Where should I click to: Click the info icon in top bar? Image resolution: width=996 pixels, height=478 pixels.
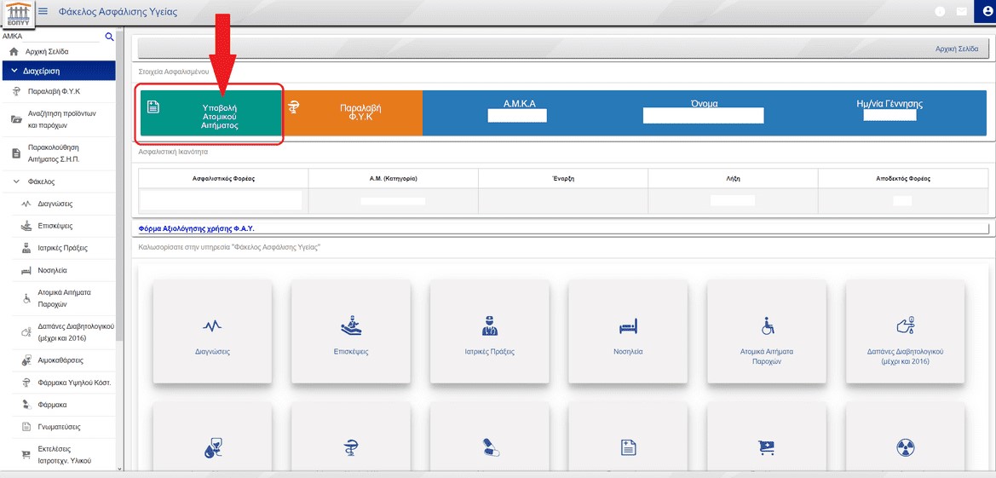point(941,12)
